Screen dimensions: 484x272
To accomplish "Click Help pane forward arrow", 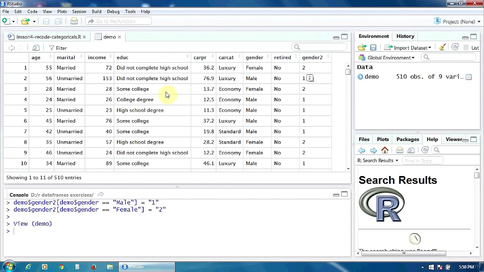I will 374,150.
